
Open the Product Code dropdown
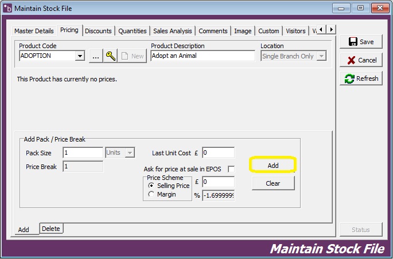[x=80, y=56]
